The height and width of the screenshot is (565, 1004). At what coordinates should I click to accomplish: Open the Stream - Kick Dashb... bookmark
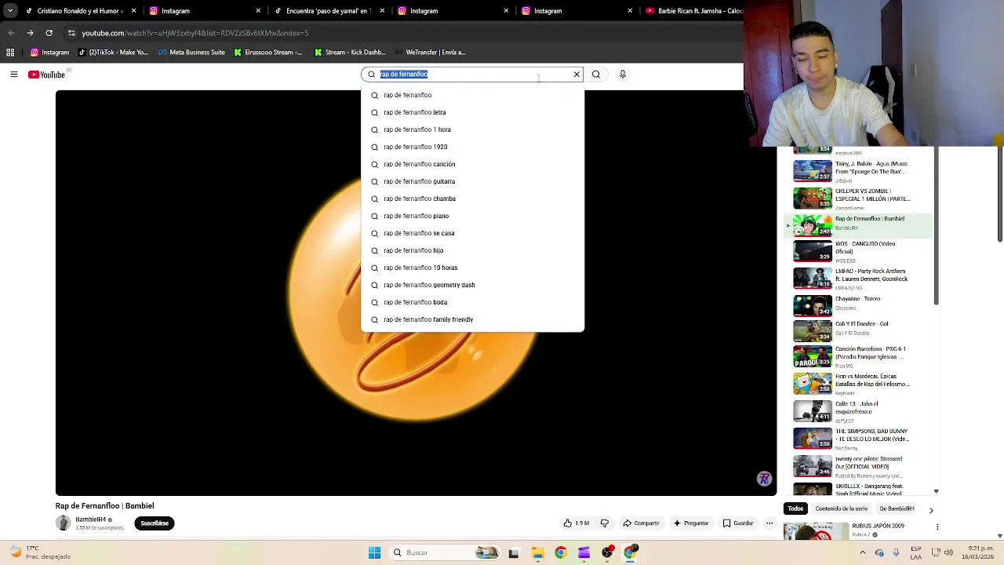pyautogui.click(x=350, y=53)
